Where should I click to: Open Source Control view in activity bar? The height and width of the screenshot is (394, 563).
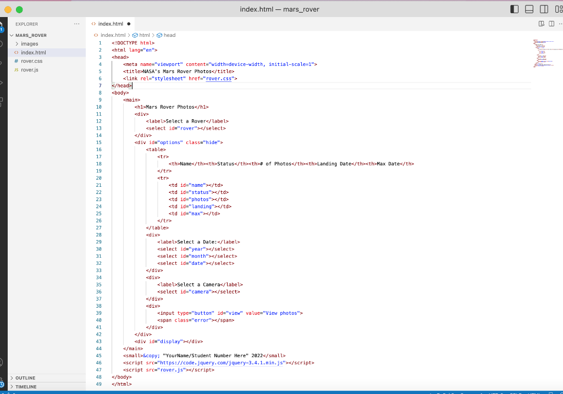click(2, 63)
